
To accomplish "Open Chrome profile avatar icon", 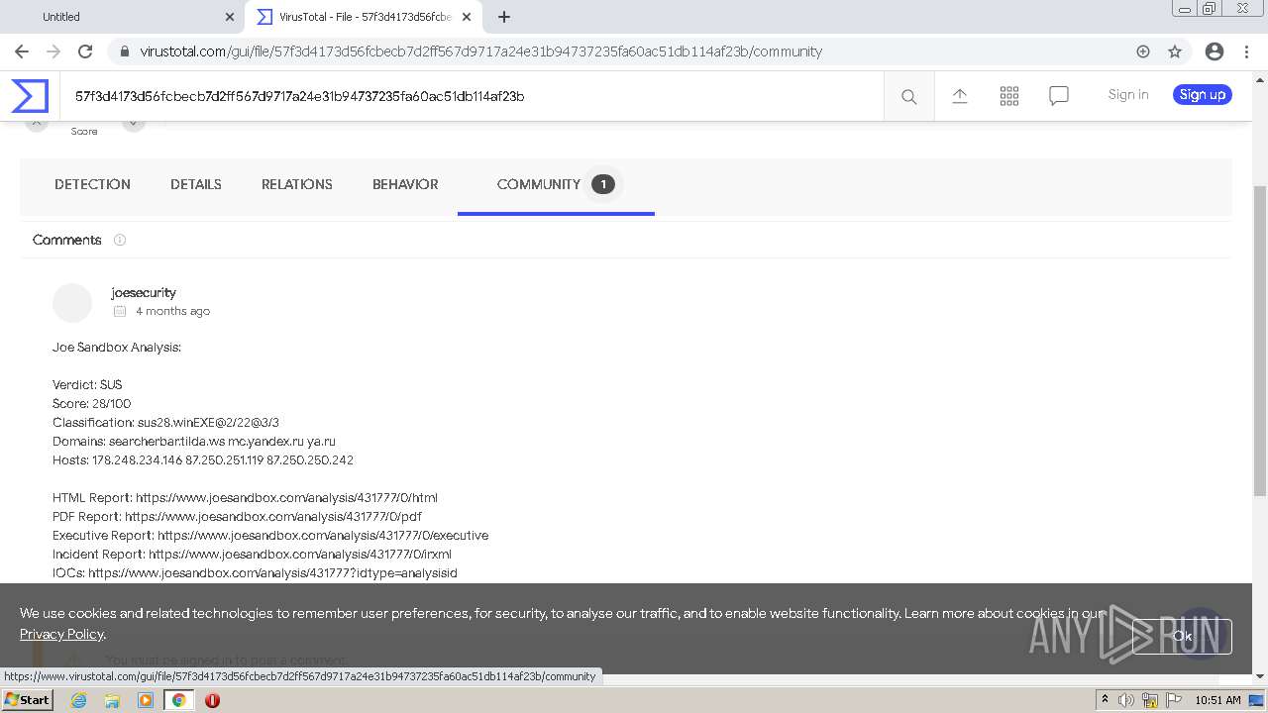I will pos(1214,51).
